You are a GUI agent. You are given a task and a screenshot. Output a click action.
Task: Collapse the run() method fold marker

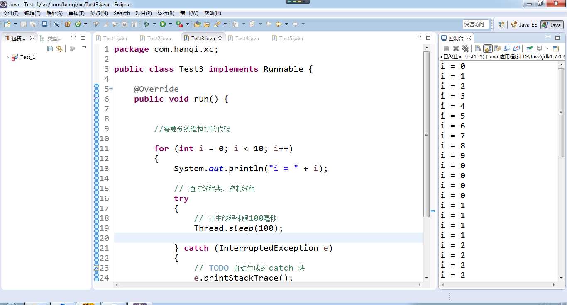[x=111, y=89]
